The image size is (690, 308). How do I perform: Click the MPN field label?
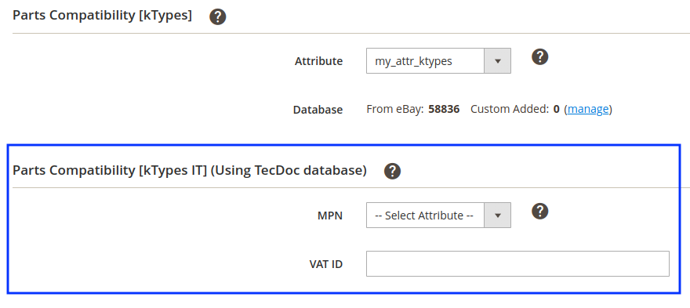(330, 216)
